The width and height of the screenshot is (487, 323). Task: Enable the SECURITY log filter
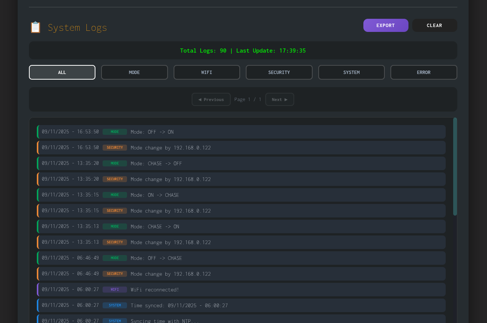point(279,72)
